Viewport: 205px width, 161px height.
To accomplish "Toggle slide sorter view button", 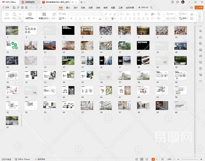I will pos(141,159).
